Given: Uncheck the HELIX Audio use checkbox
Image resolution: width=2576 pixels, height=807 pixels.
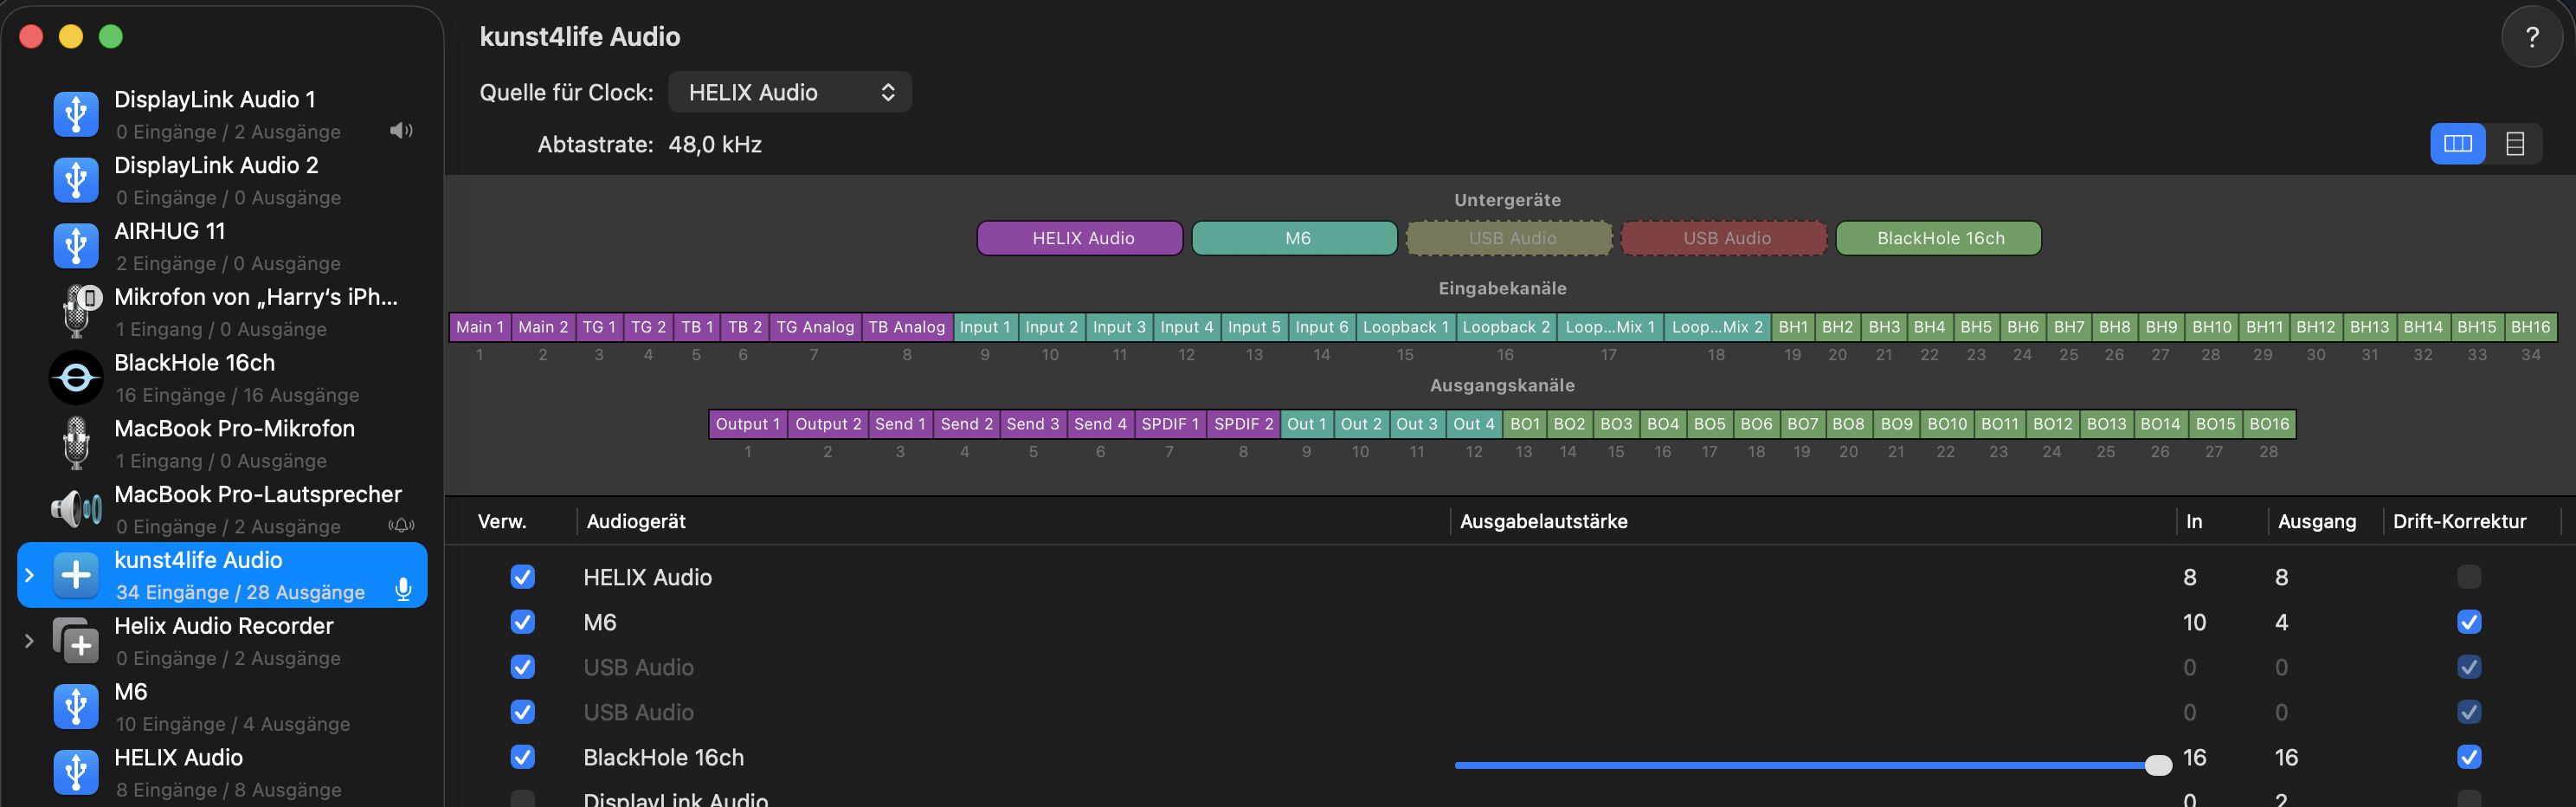Looking at the screenshot, I should 522,577.
